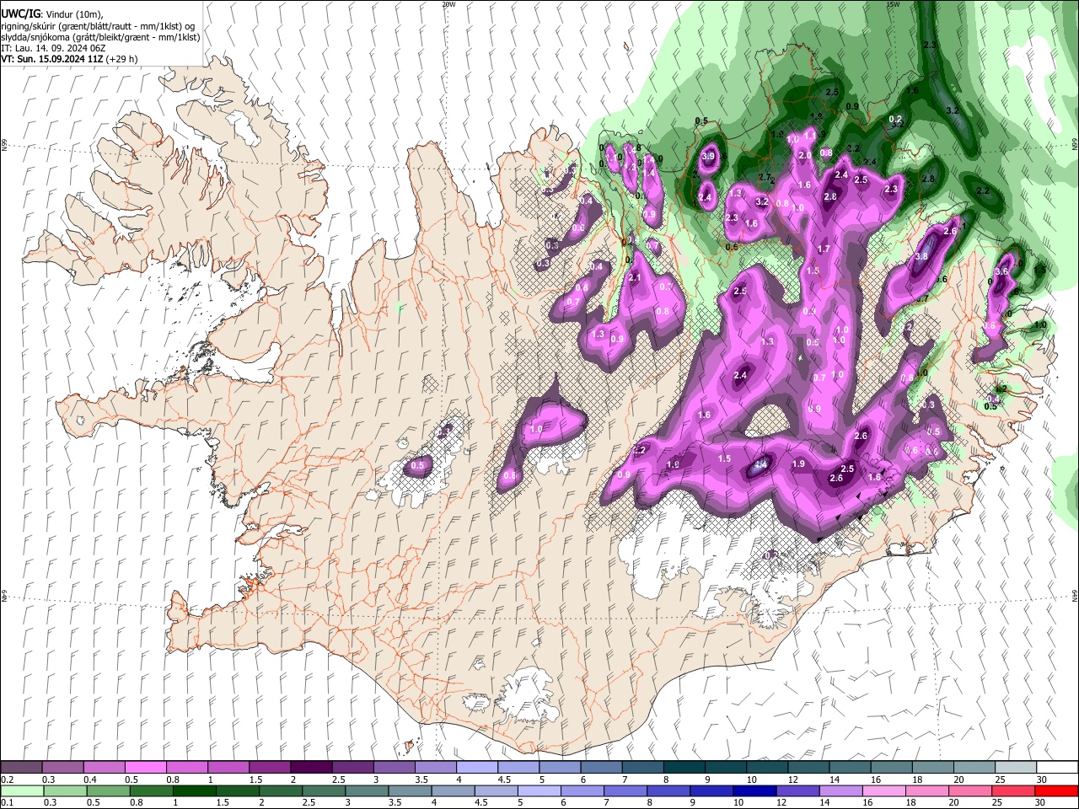Select the light pink 16–18 rain legend swatch
The width and height of the screenshot is (1079, 809).
[x=884, y=790]
